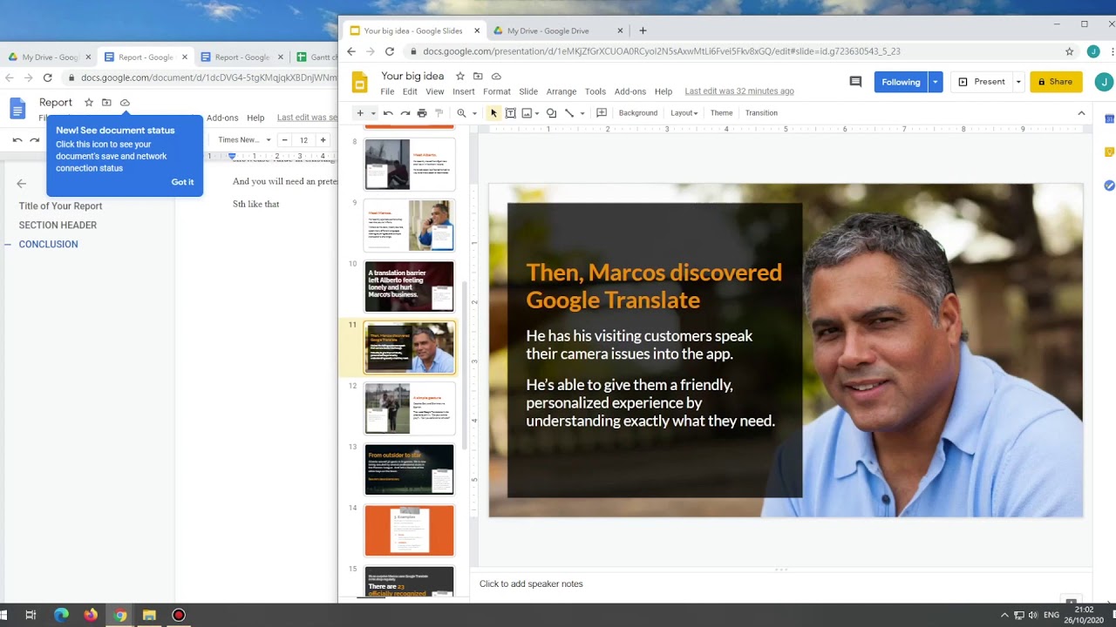Click the Transition toolbar button

coord(761,113)
